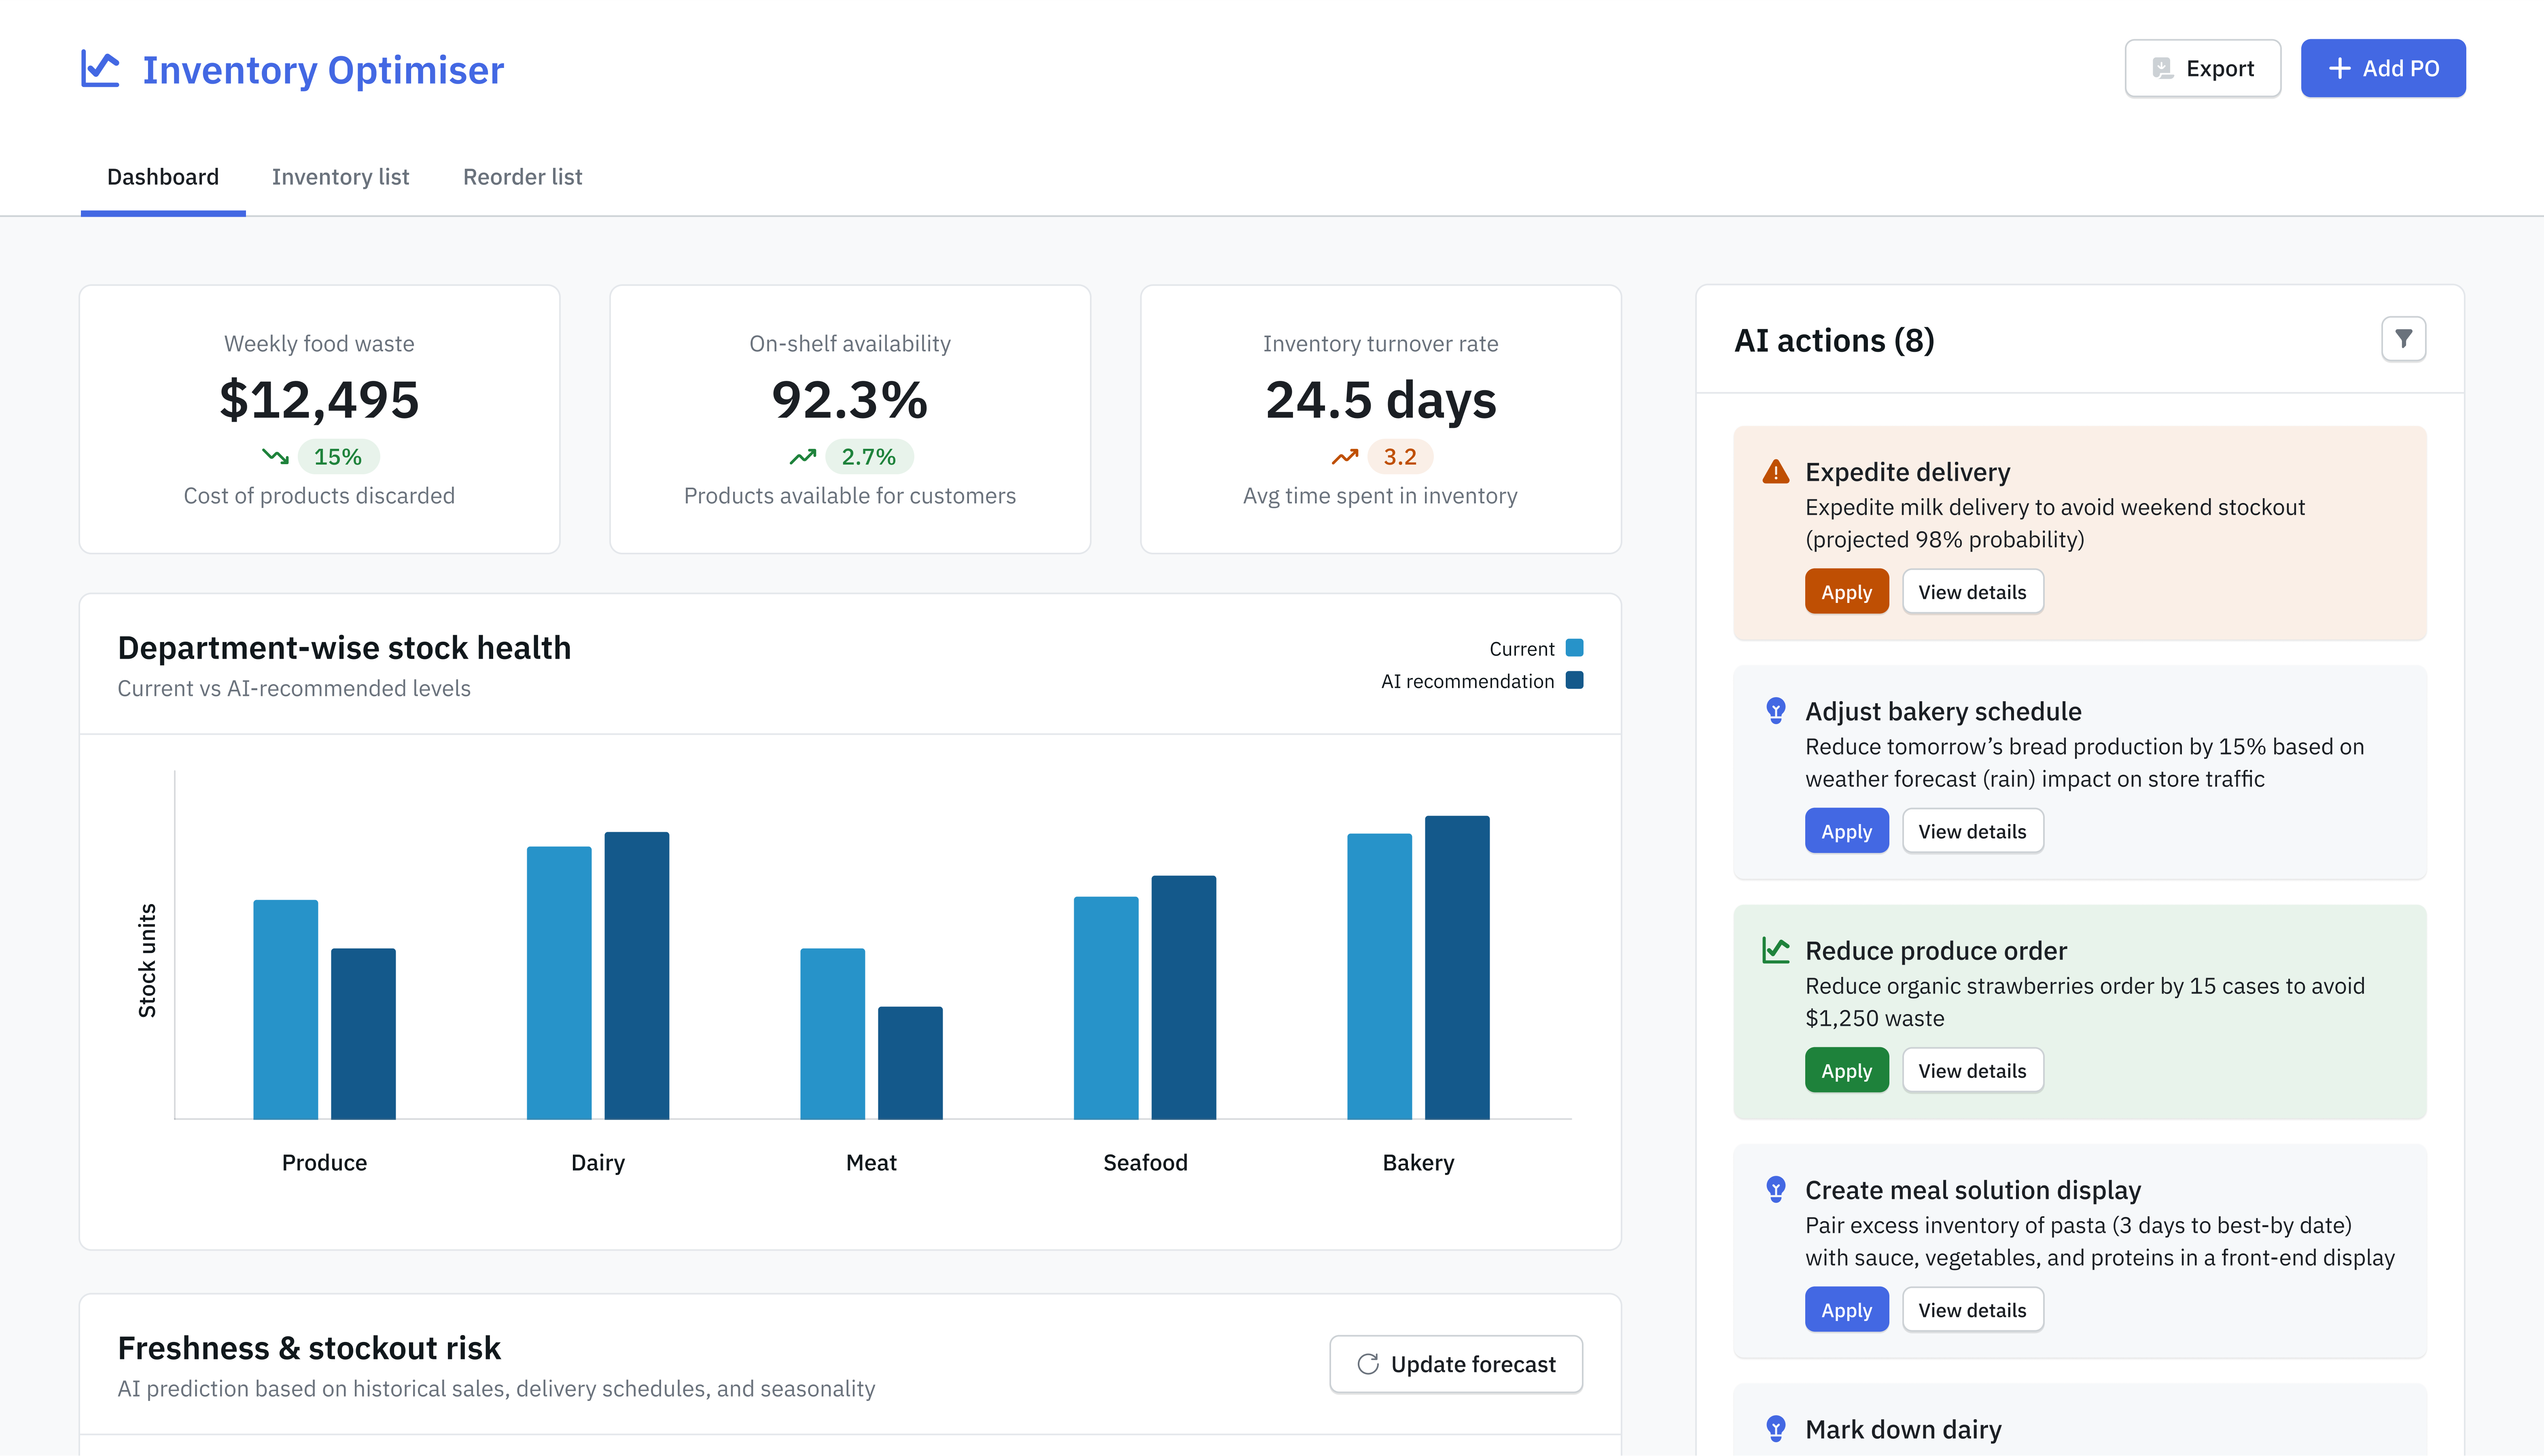Click the Dairy AI recommendation bar
The width and height of the screenshot is (2544, 1456).
(x=636, y=975)
